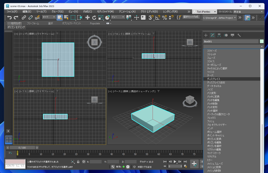The width and height of the screenshot is (268, 173).
Task: Choose the Rectangular Selection Region icon
Action: click(x=73, y=17)
